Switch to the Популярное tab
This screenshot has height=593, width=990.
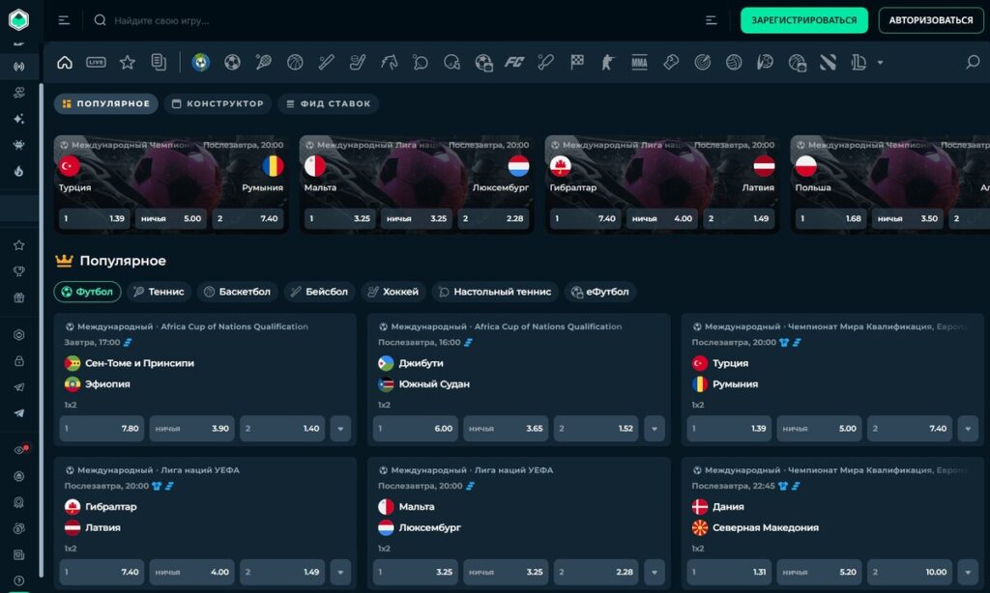(x=106, y=103)
